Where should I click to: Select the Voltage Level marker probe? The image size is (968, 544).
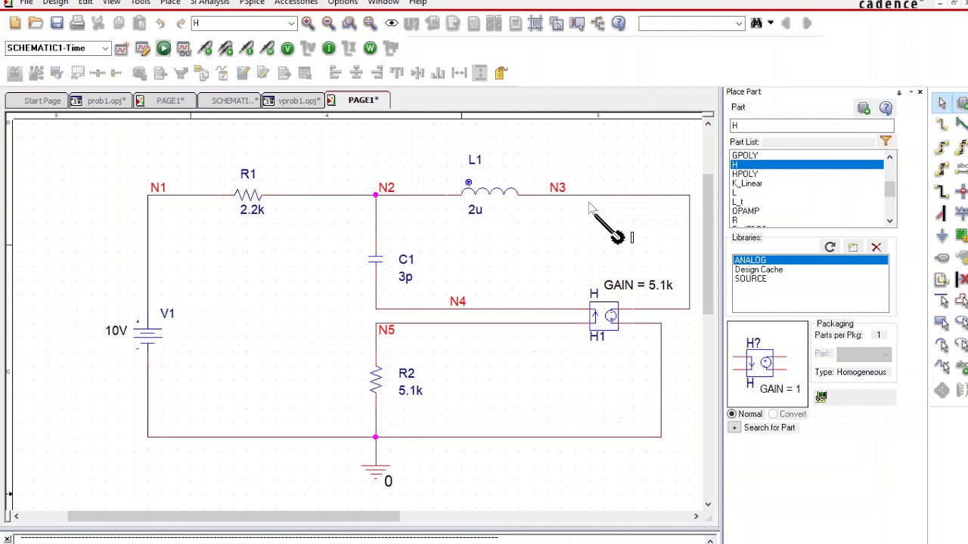pos(205,48)
